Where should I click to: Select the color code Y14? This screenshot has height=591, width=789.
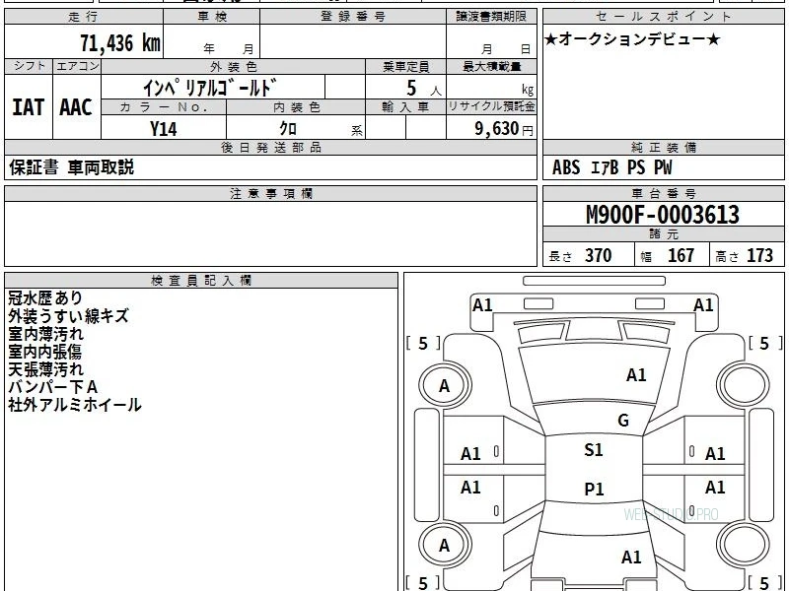click(164, 129)
